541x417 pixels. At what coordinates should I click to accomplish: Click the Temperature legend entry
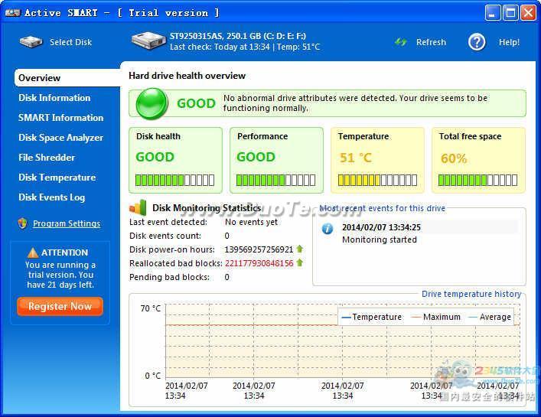[371, 317]
